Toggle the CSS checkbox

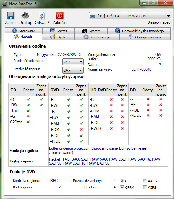[122, 181]
